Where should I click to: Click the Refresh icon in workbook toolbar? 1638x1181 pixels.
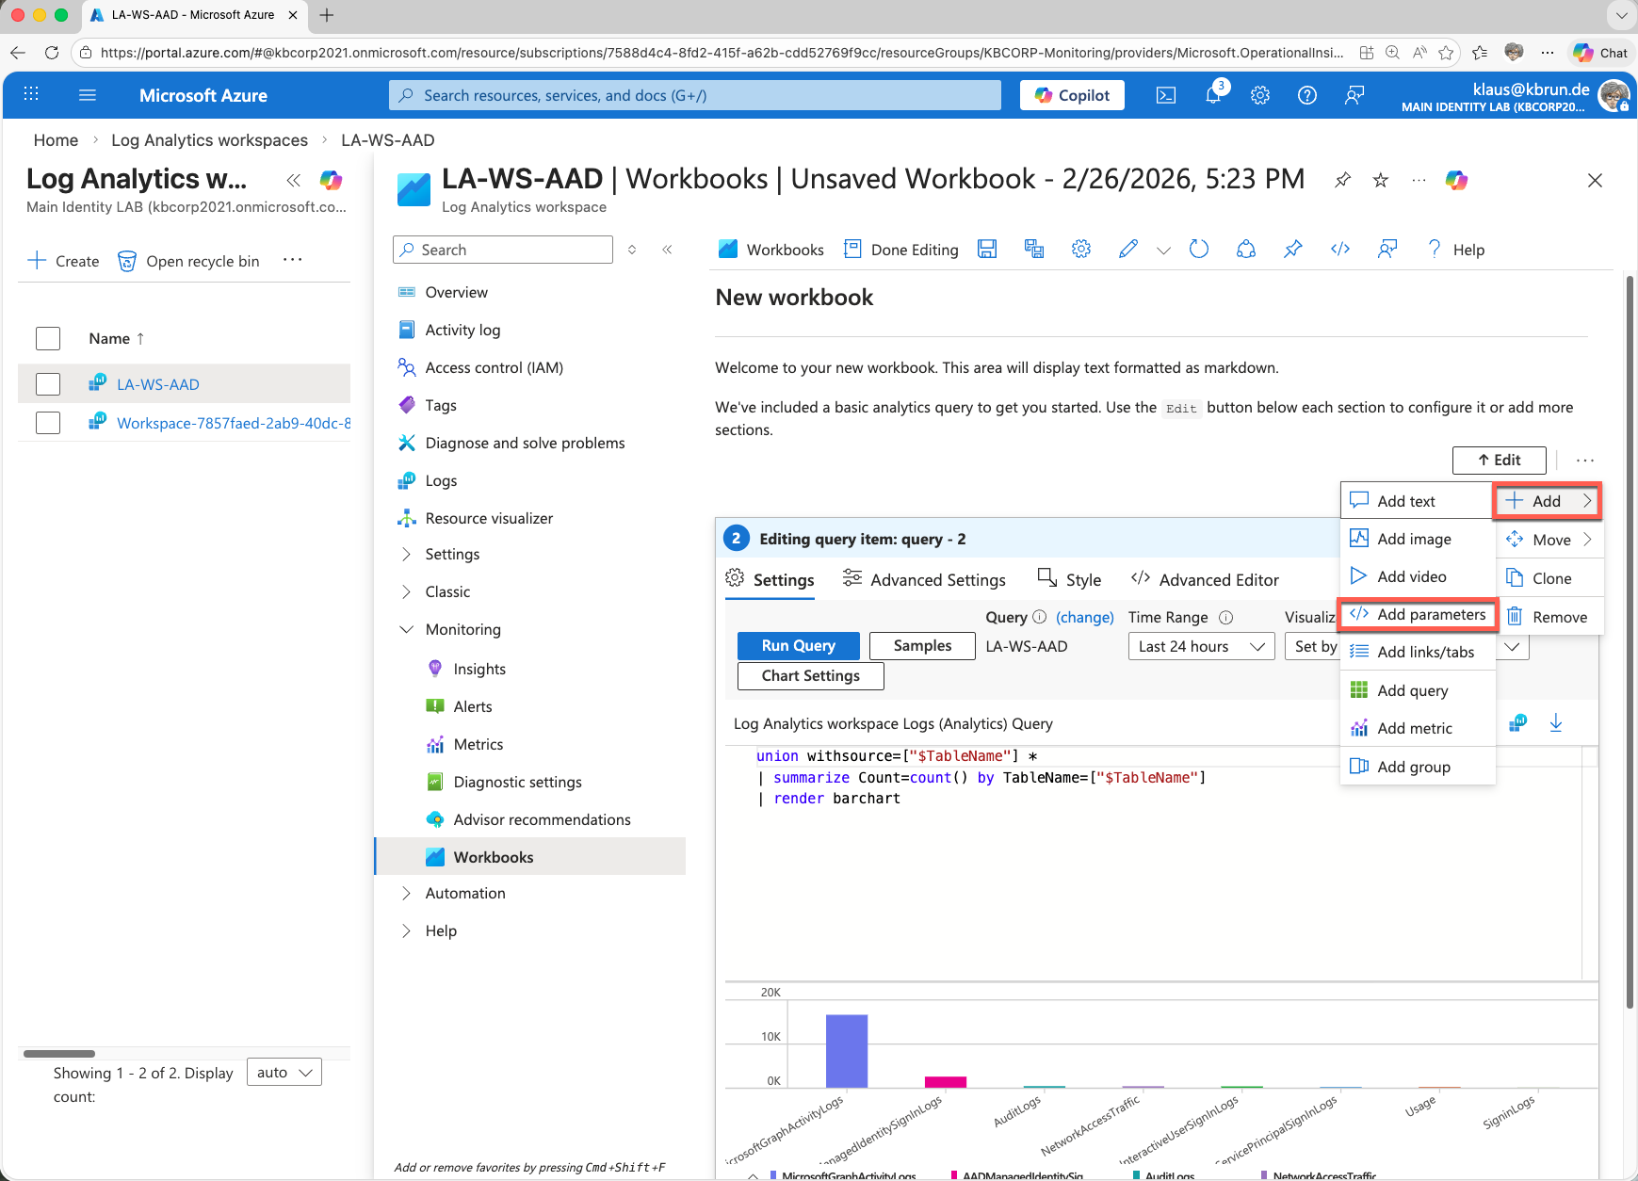click(x=1198, y=250)
